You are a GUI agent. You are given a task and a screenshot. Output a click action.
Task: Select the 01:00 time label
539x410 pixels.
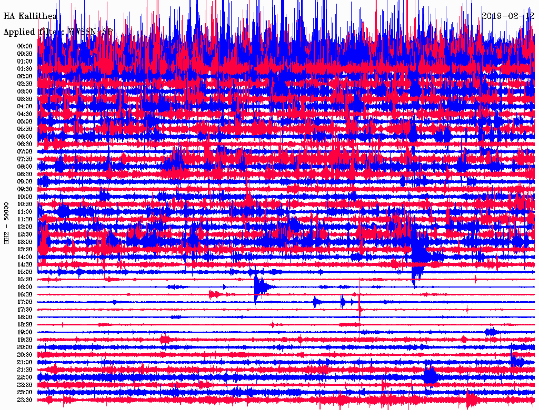tap(24, 61)
